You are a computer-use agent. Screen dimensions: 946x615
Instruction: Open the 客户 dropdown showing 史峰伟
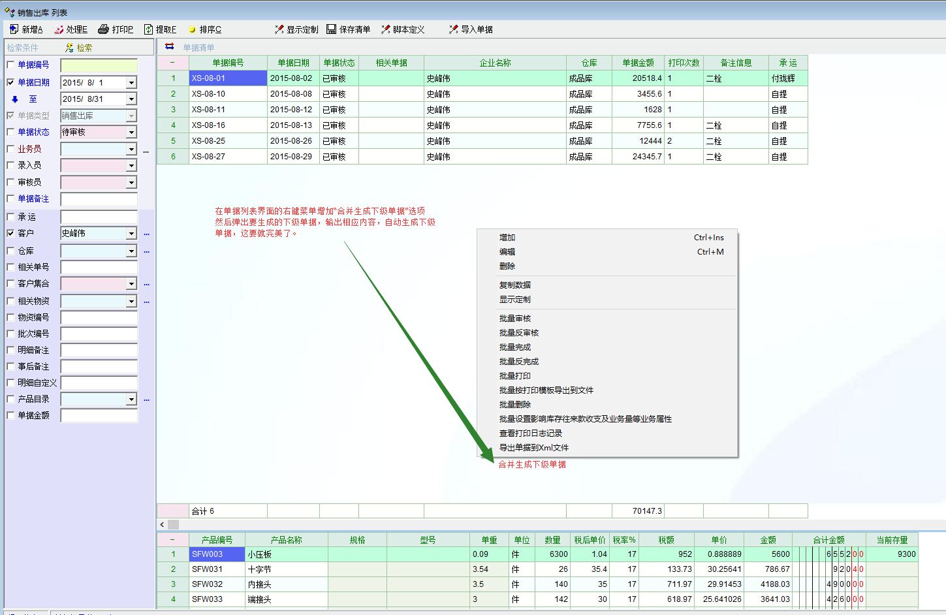pyautogui.click(x=131, y=234)
